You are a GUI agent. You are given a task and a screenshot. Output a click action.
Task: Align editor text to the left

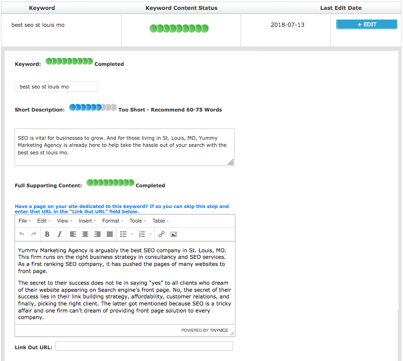click(x=73, y=234)
